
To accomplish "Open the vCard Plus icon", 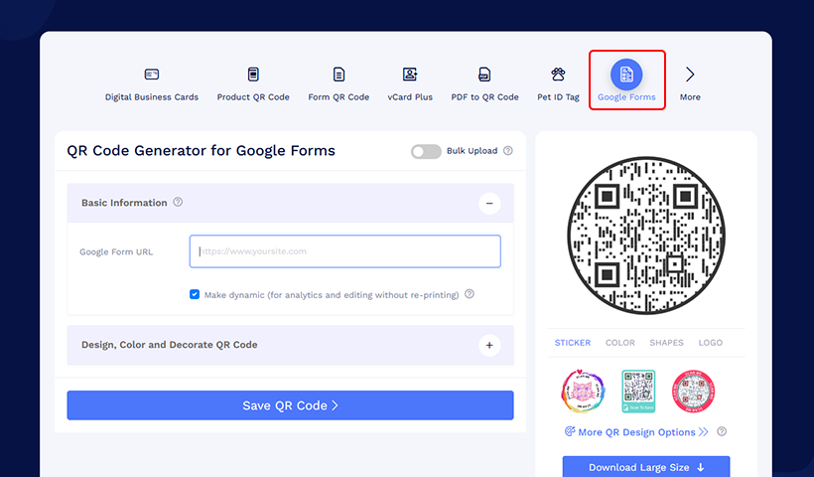I will pos(410,75).
